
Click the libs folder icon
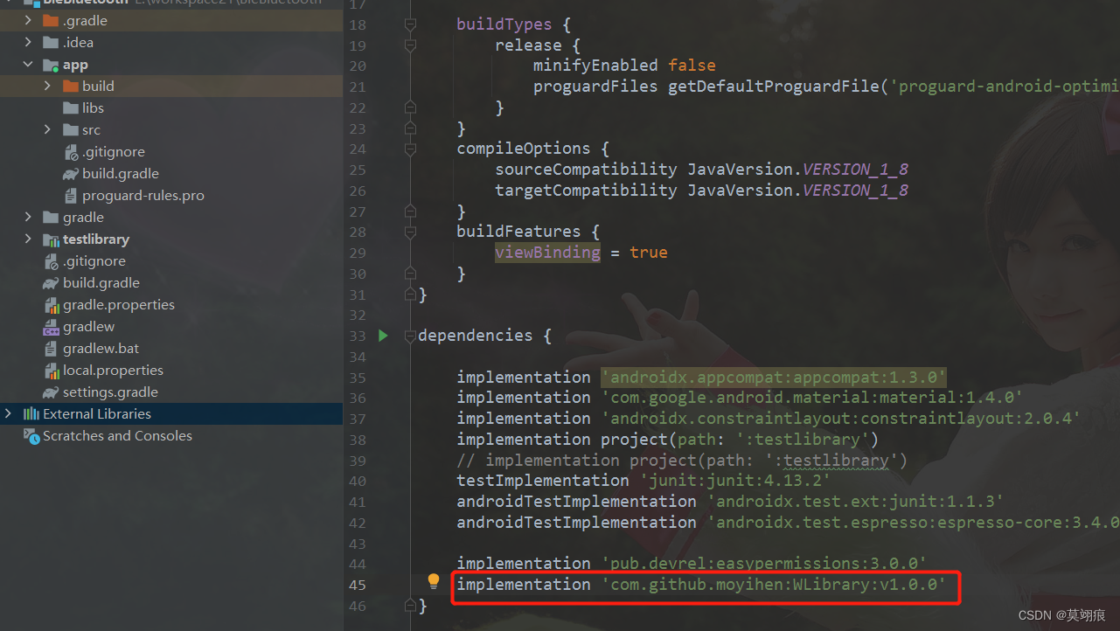(70, 107)
